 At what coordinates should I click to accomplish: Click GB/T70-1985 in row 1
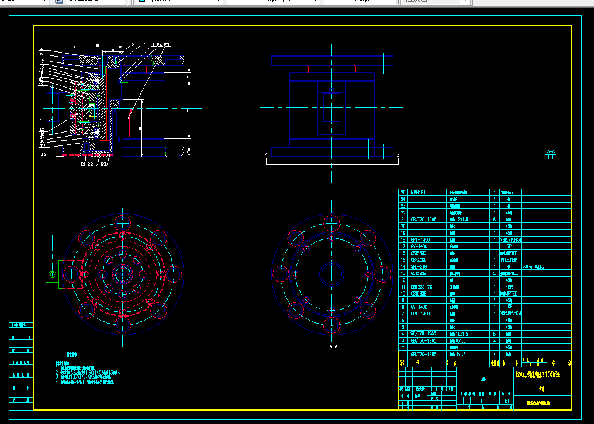tap(423, 354)
